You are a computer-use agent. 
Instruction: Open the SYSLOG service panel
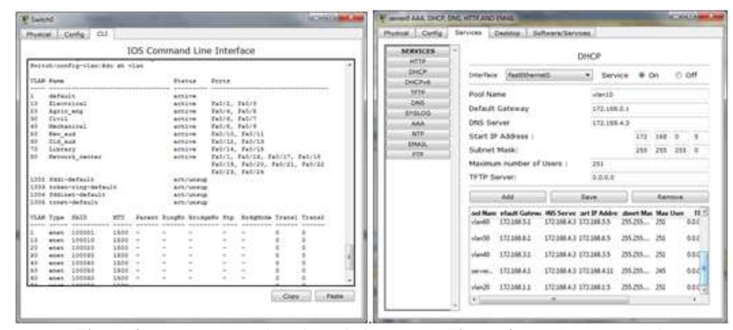coord(417,113)
